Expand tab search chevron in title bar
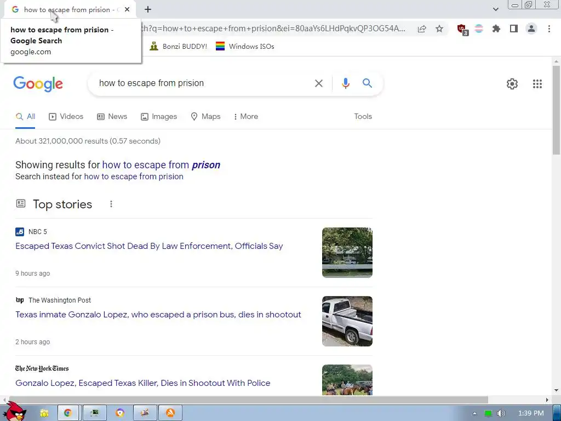The width and height of the screenshot is (561, 421). tap(495, 9)
